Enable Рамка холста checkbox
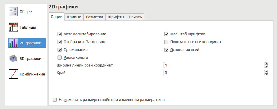The width and height of the screenshot is (277, 109). click(60, 58)
